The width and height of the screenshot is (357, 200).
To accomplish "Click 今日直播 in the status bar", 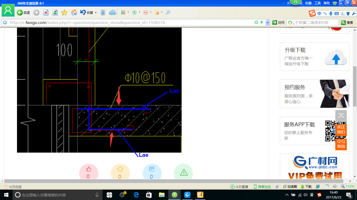I will coord(239,187).
